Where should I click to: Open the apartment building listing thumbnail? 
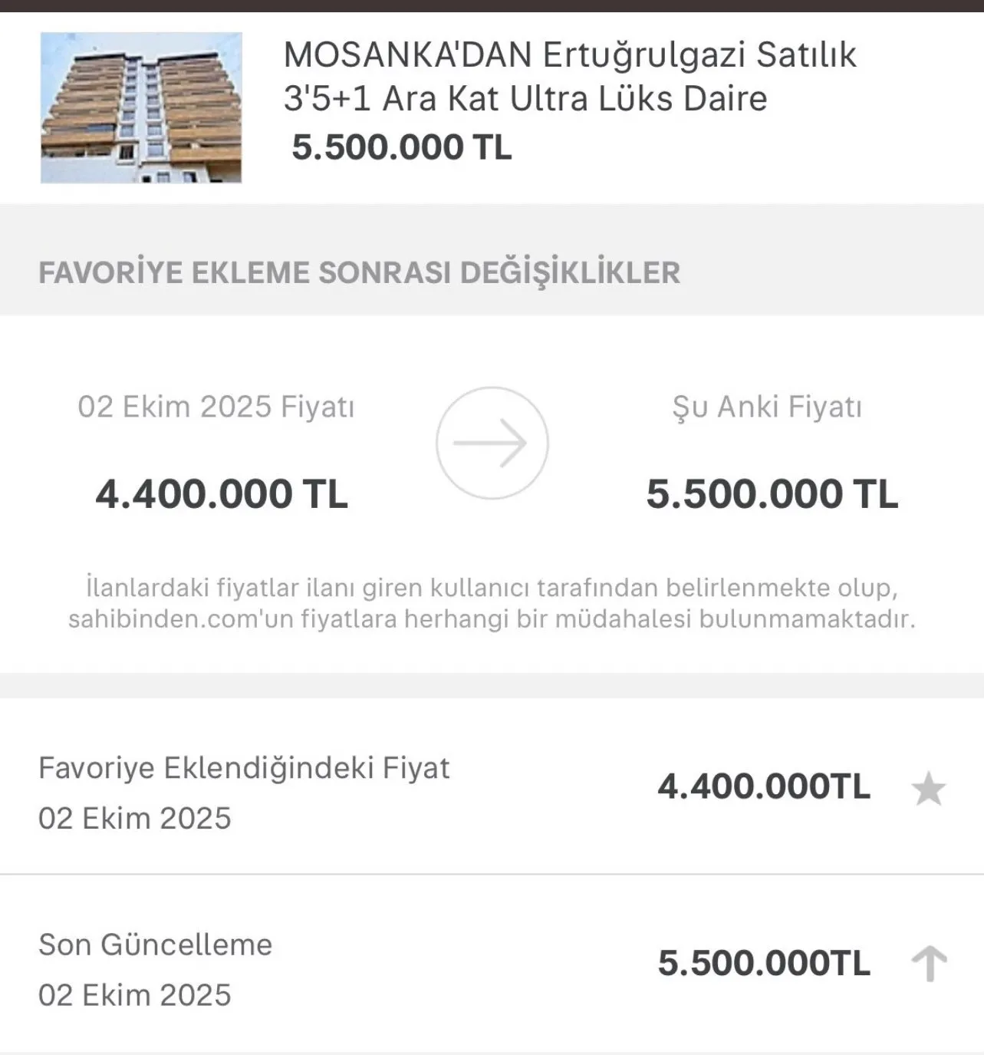coord(141,107)
